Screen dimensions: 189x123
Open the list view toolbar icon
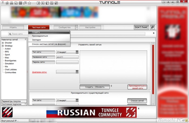21,3
